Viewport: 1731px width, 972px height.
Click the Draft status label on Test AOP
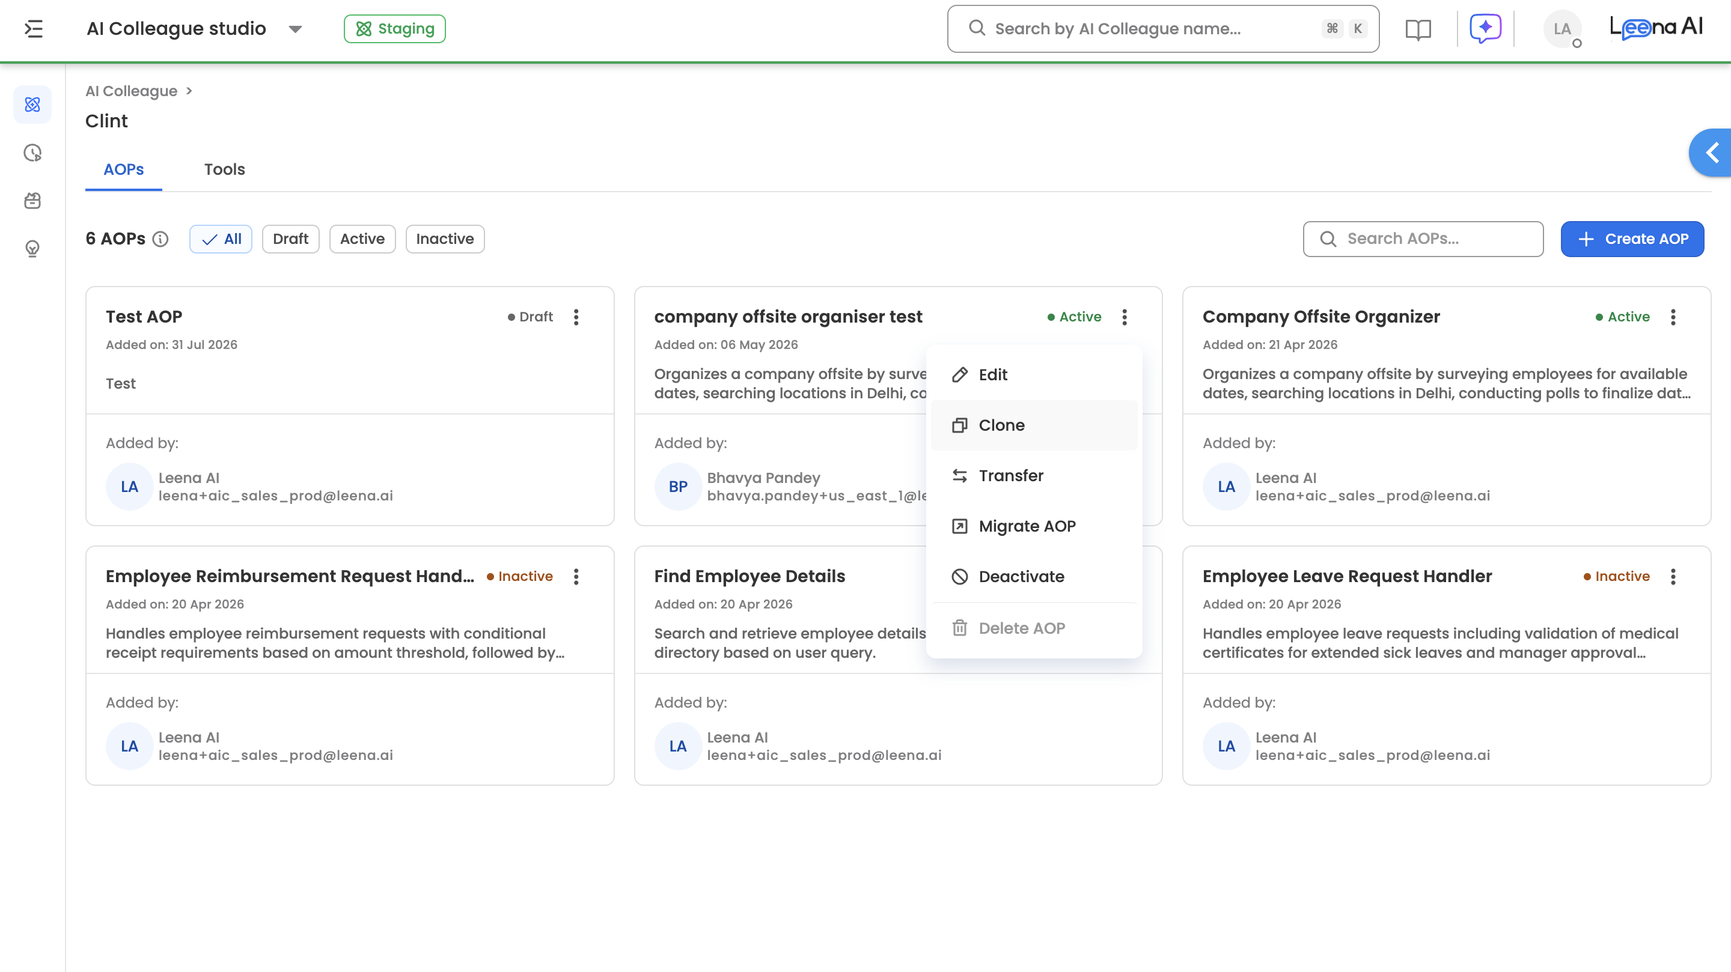530,317
